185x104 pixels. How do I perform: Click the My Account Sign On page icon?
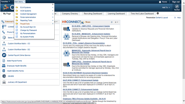[17, 27]
